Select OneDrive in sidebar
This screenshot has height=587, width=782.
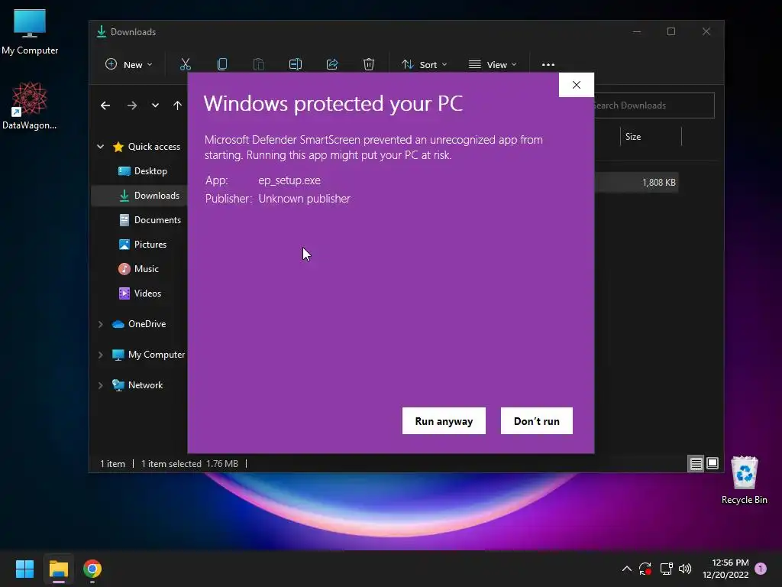pos(139,324)
